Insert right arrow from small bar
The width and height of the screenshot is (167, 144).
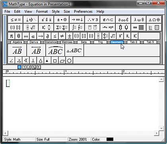click(40, 36)
